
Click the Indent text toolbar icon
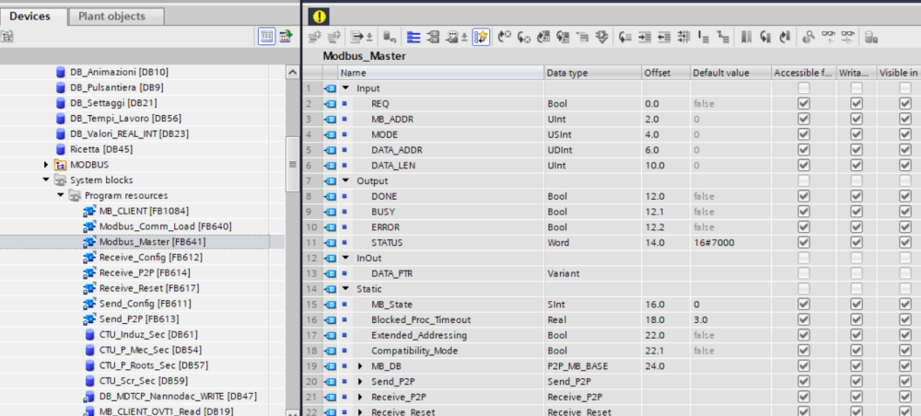645,37
